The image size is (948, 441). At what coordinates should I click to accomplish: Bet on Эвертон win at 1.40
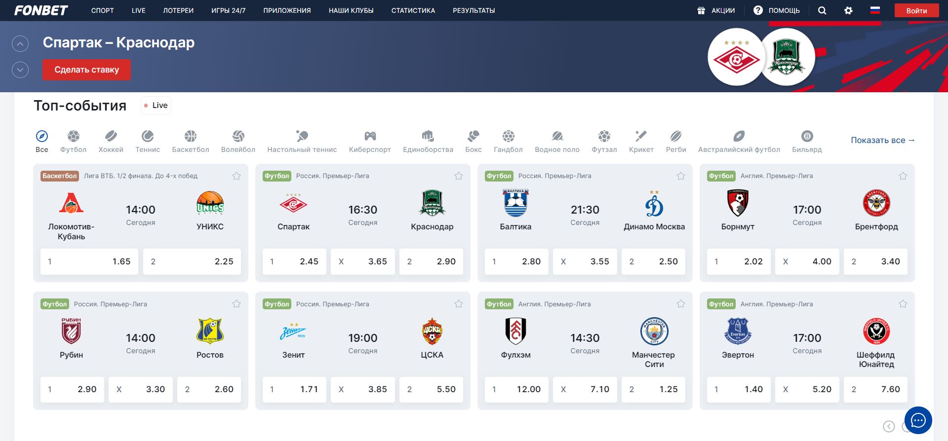(739, 389)
